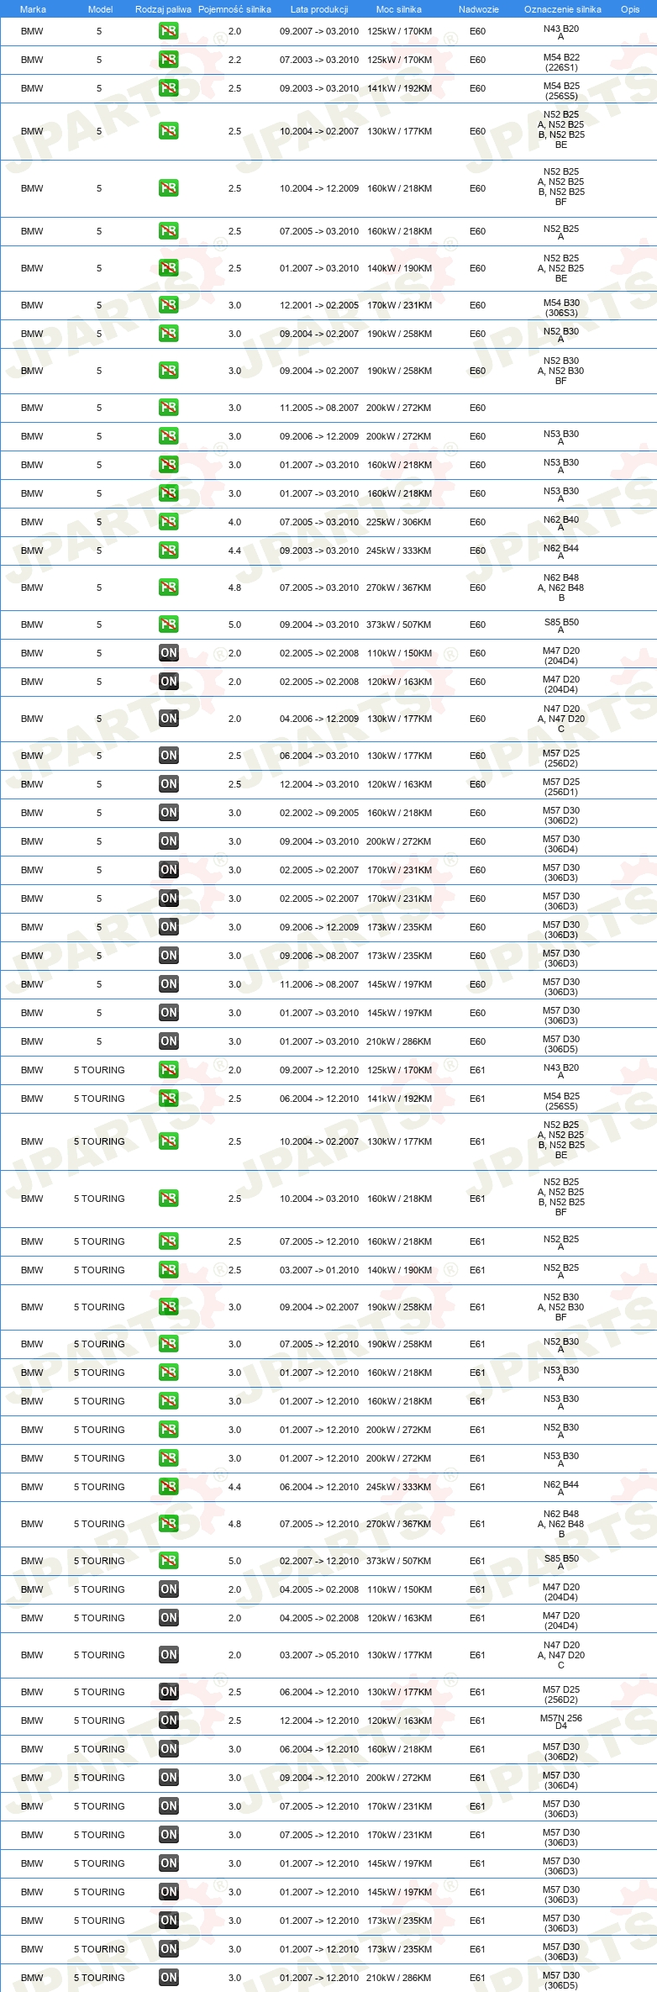Select engine code M54 B22 (226S1)
Viewport: 657px width, 1992px height.
tap(561, 62)
